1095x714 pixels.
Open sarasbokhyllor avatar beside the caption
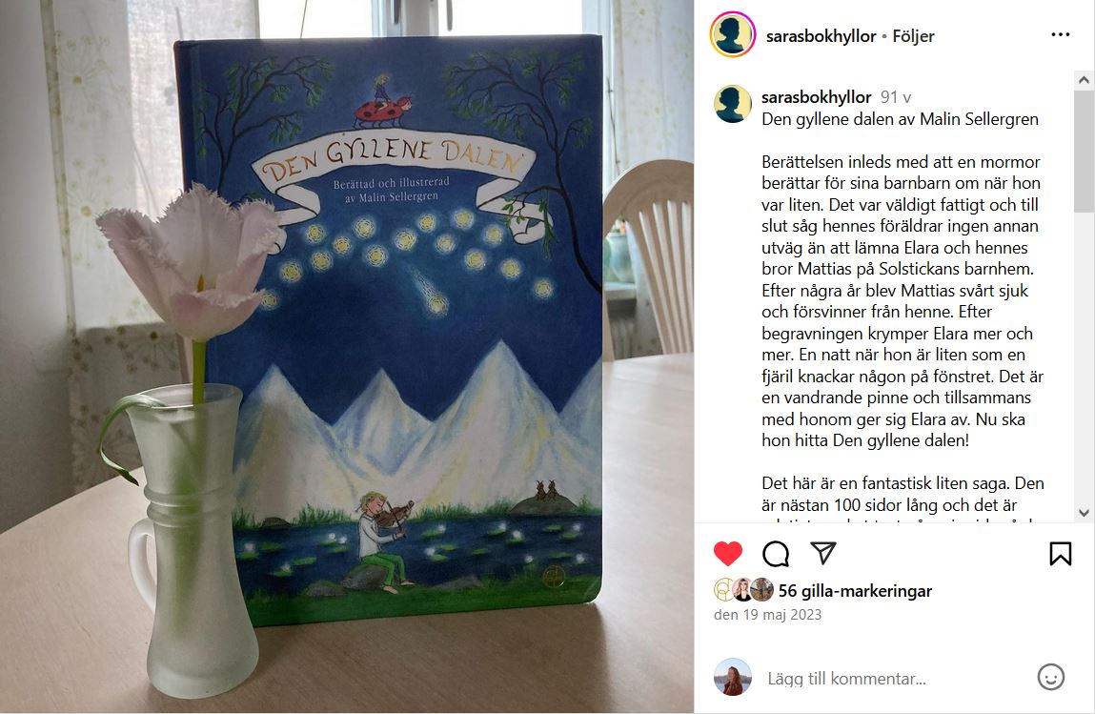(732, 105)
